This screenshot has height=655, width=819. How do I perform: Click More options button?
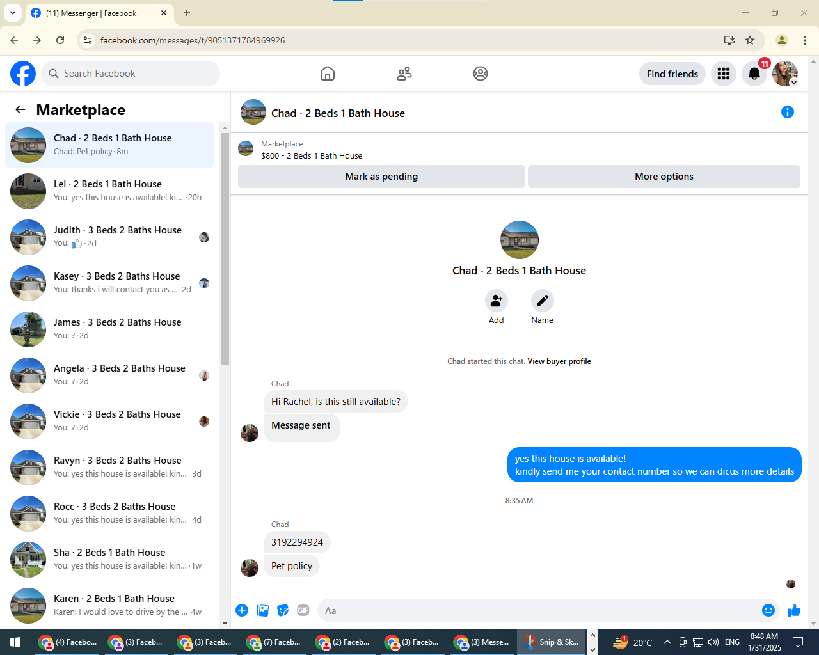tap(664, 177)
